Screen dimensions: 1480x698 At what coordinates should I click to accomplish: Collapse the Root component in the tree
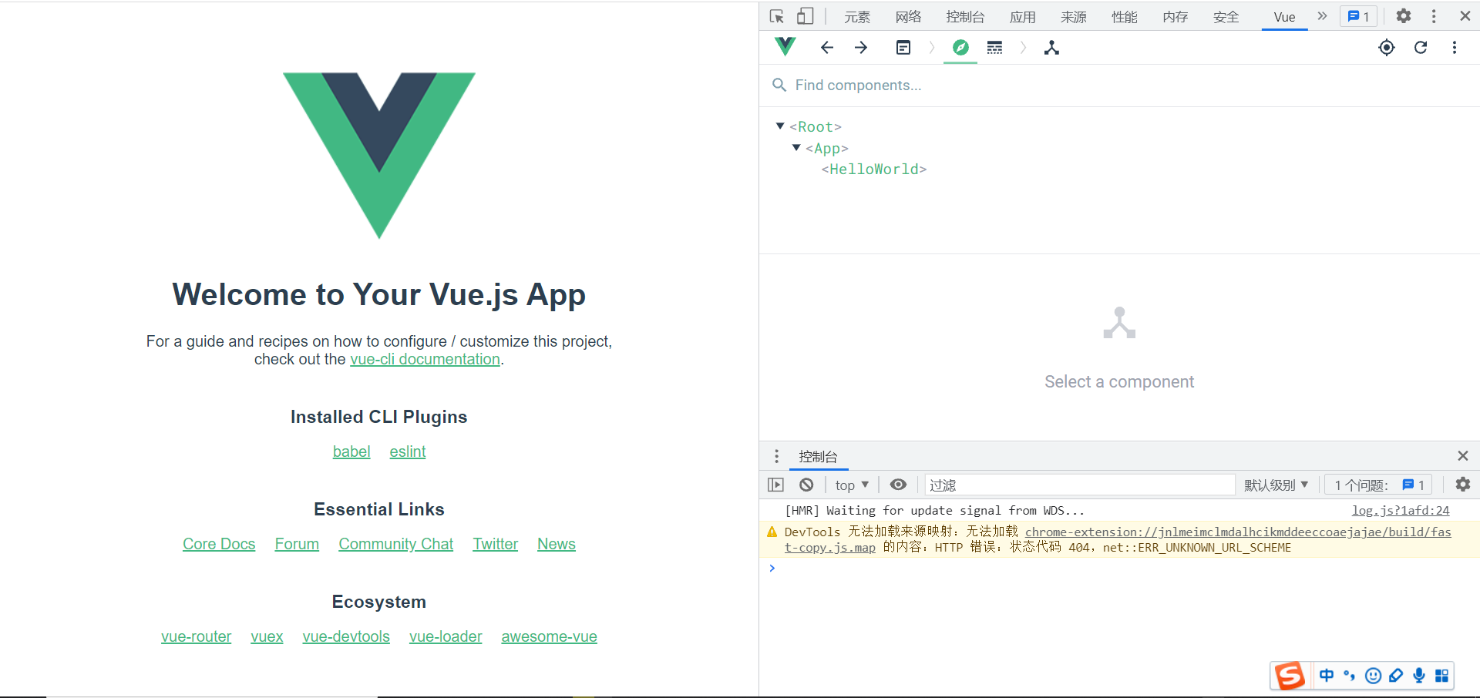point(779,126)
